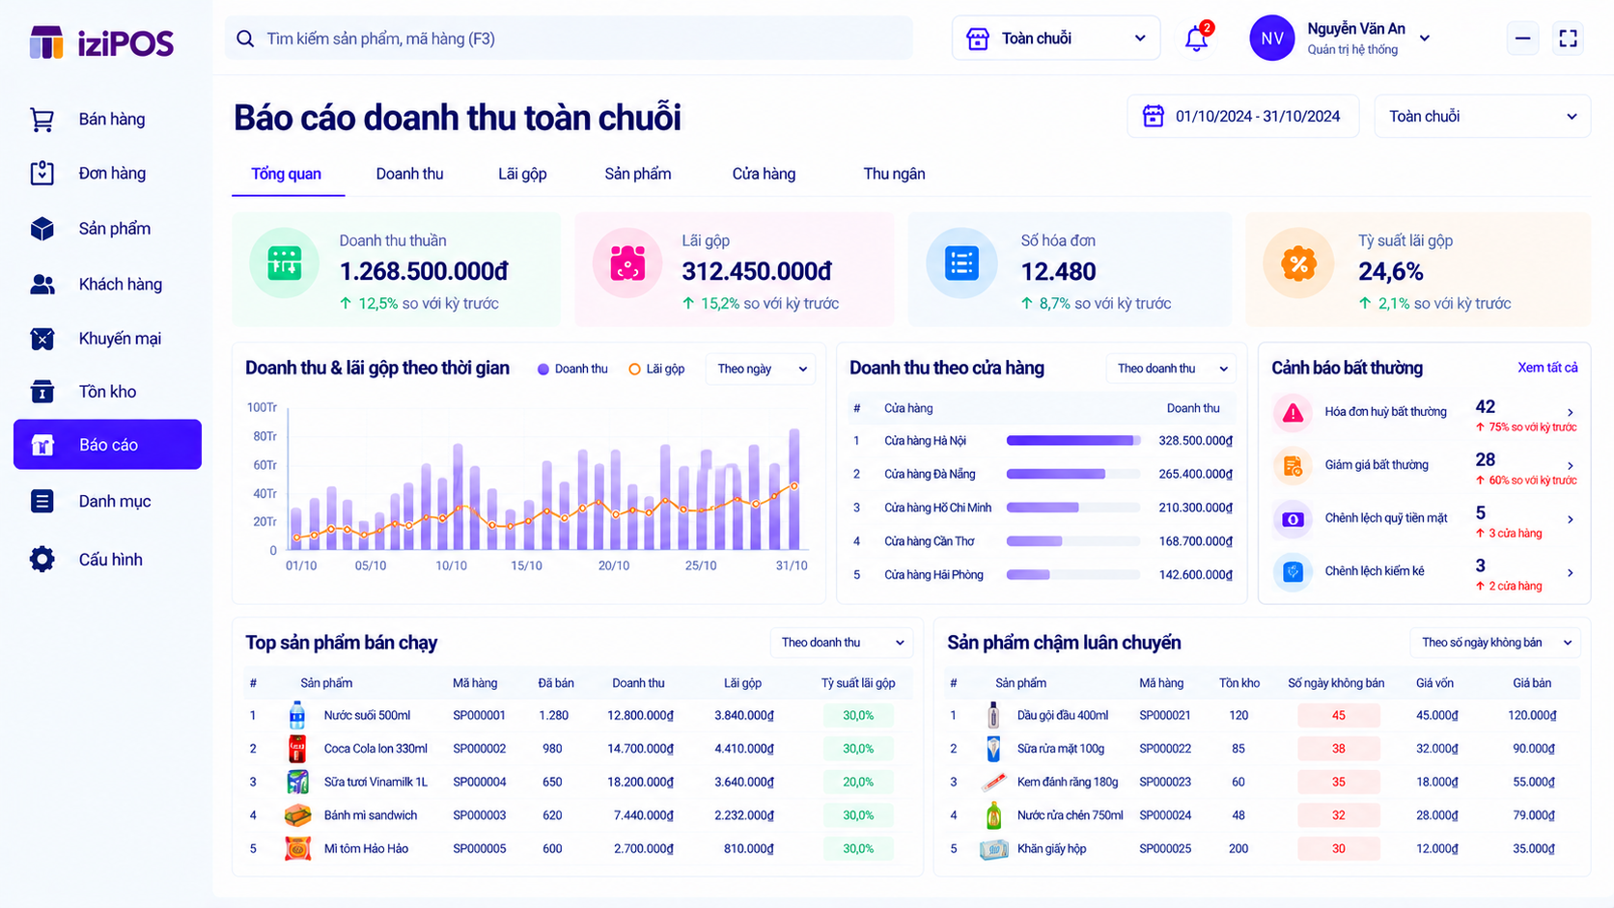This screenshot has height=908, width=1614.
Task: Click the NV user avatar
Action: pyautogui.click(x=1272, y=39)
